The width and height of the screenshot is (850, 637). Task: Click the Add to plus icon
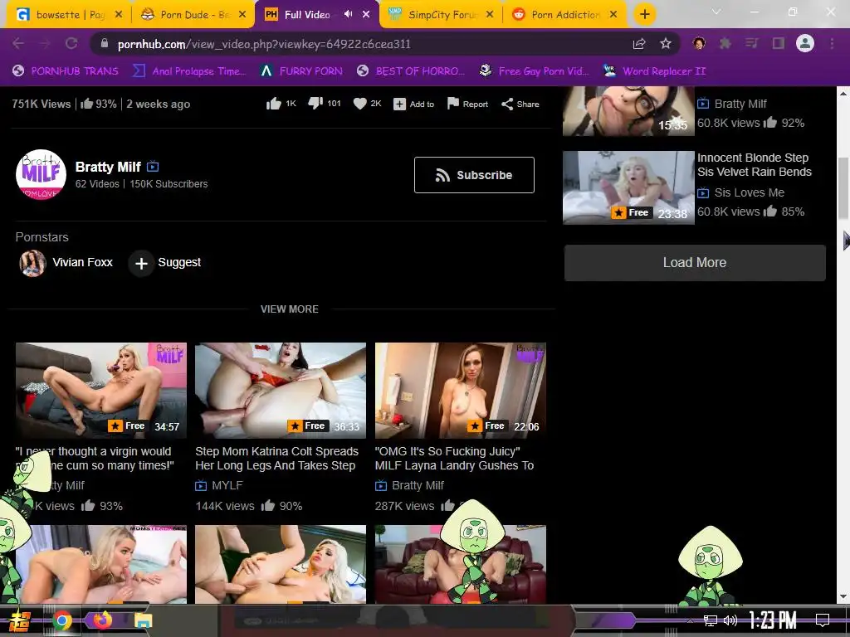coord(399,104)
